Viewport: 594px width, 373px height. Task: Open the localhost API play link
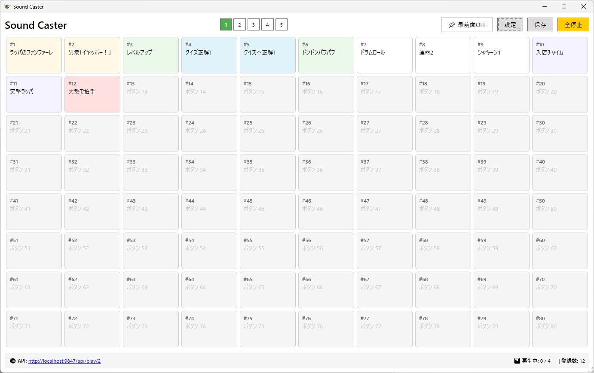(64, 361)
